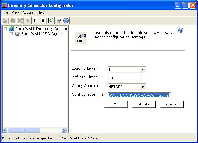Select SonicWALL SSO Agent tree item

click(42, 34)
